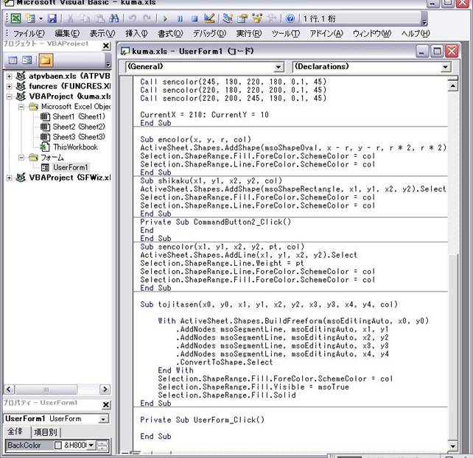Click the Paste toolbar icon

[100, 18]
